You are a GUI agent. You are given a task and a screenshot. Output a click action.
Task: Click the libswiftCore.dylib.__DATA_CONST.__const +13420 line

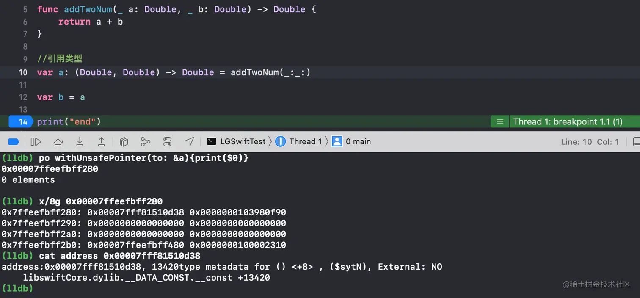pos(146,278)
